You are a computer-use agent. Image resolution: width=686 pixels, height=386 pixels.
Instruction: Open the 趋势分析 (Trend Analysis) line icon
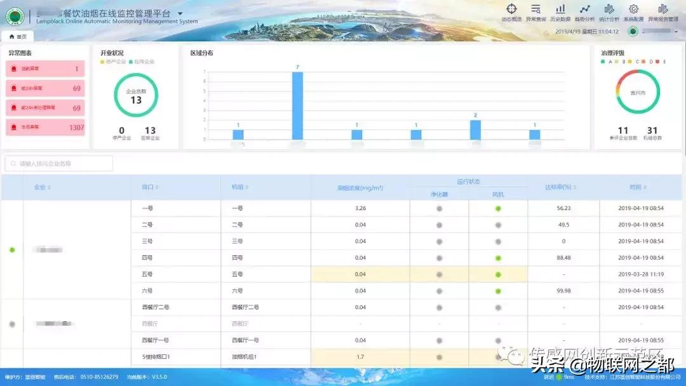click(x=585, y=13)
